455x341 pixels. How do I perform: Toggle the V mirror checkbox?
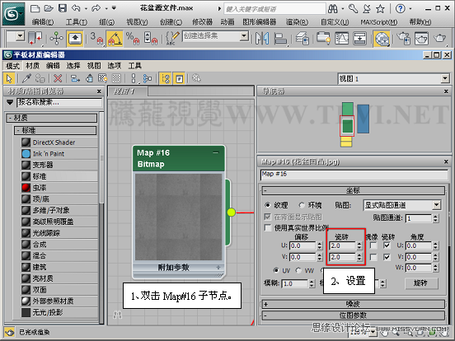coord(373,257)
